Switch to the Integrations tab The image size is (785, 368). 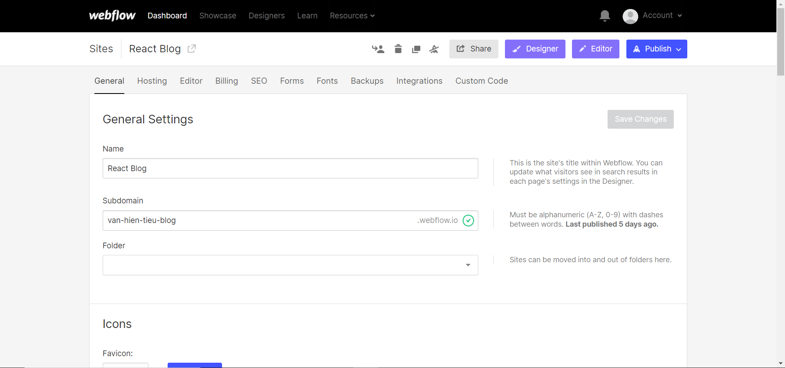pyautogui.click(x=419, y=81)
